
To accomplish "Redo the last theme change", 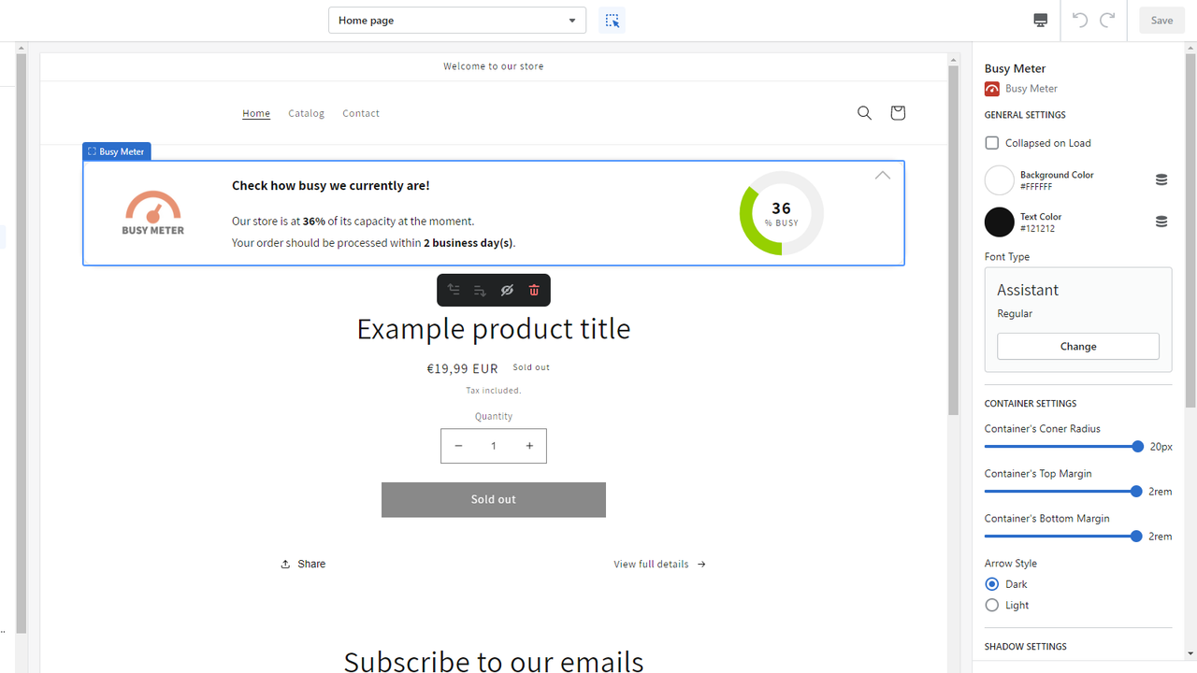I will pos(1107,20).
